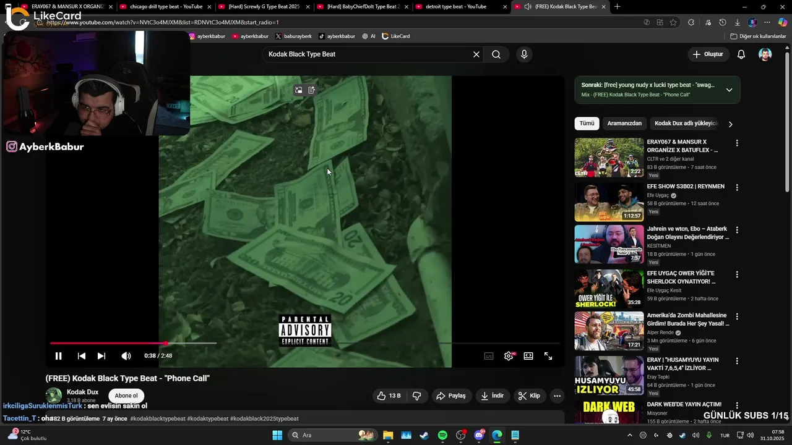The height and width of the screenshot is (445, 792).
Task: Open Discord from the taskbar
Action: (479, 435)
